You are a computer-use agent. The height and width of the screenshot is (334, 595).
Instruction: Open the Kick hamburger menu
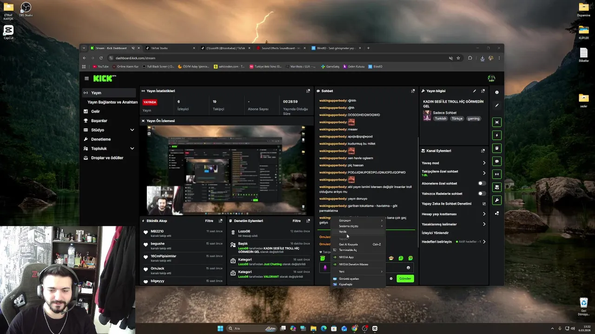(86, 78)
